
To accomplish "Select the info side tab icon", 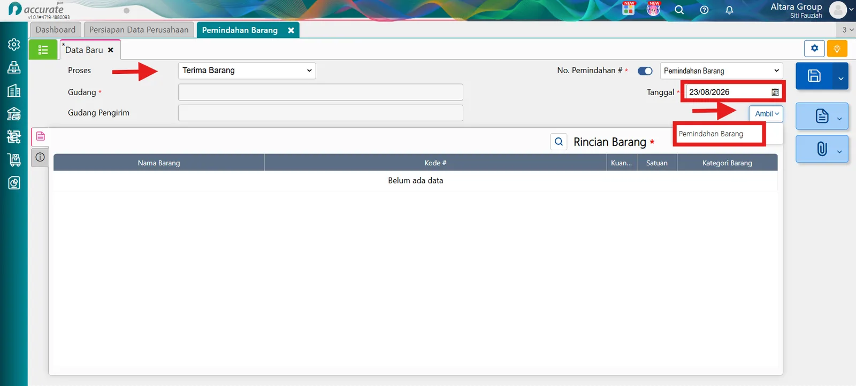I will tap(40, 157).
